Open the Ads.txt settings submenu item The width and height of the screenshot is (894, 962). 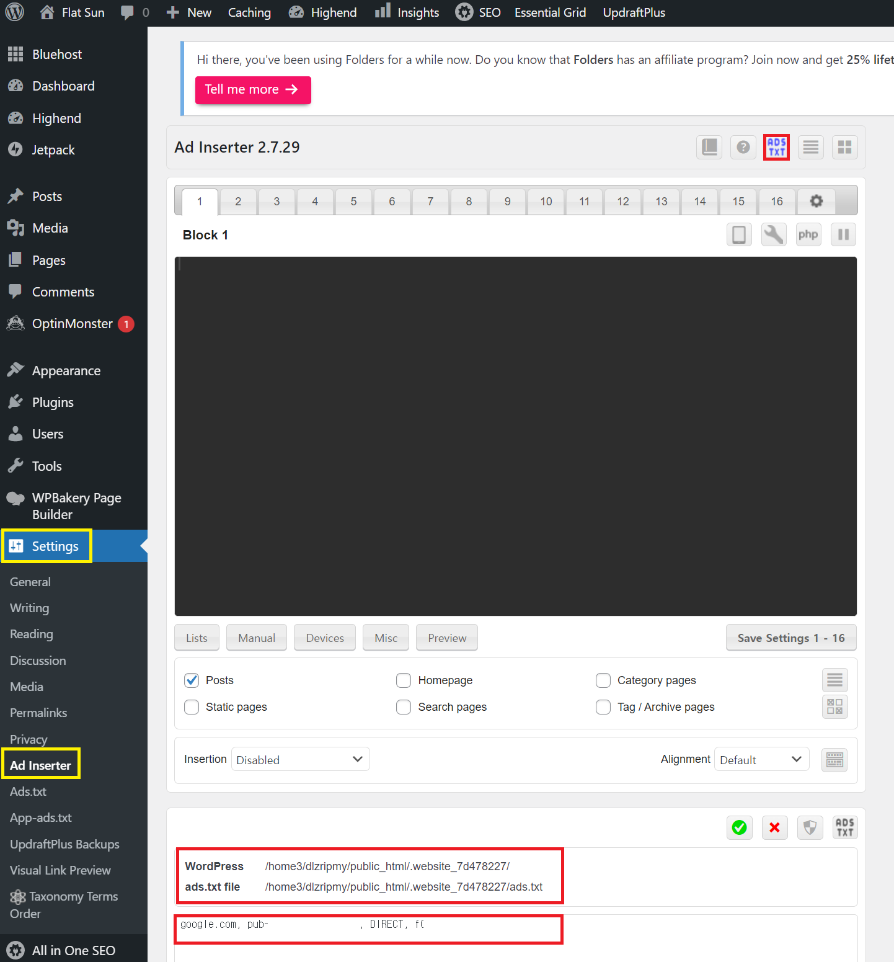[28, 791]
